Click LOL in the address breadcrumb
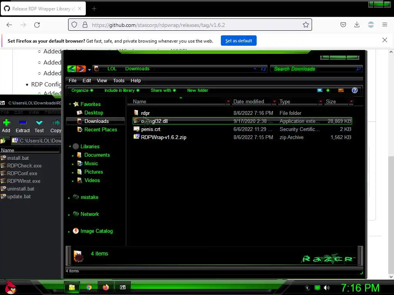The height and width of the screenshot is (295, 394). [112, 69]
